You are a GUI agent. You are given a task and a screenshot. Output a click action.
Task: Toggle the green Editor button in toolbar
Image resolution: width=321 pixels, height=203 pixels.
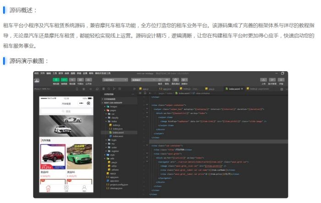coord(63,79)
